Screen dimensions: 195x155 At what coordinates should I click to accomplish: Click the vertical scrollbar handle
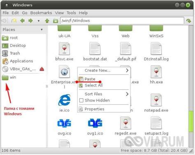point(191,121)
